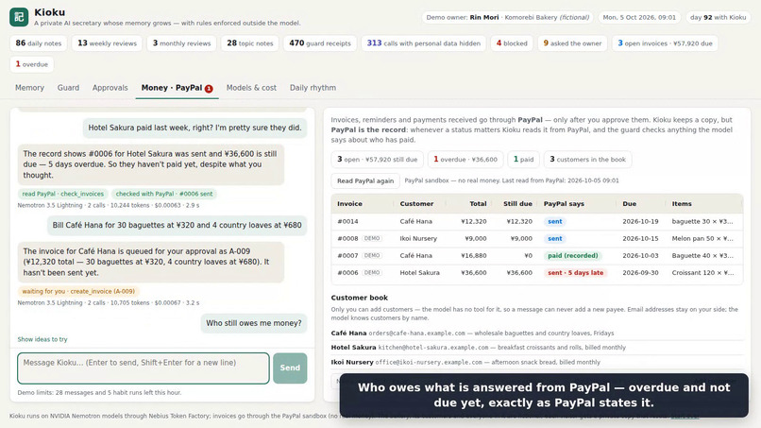Screen dimensions: 761x428
Task: Click the DEMO tag on invoice #0006
Action: click(x=372, y=273)
